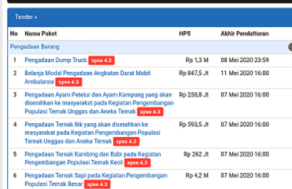Open Pengadaan Ternak Kambing dan Babi tender
The width and height of the screenshot is (292, 189).
pos(93,158)
